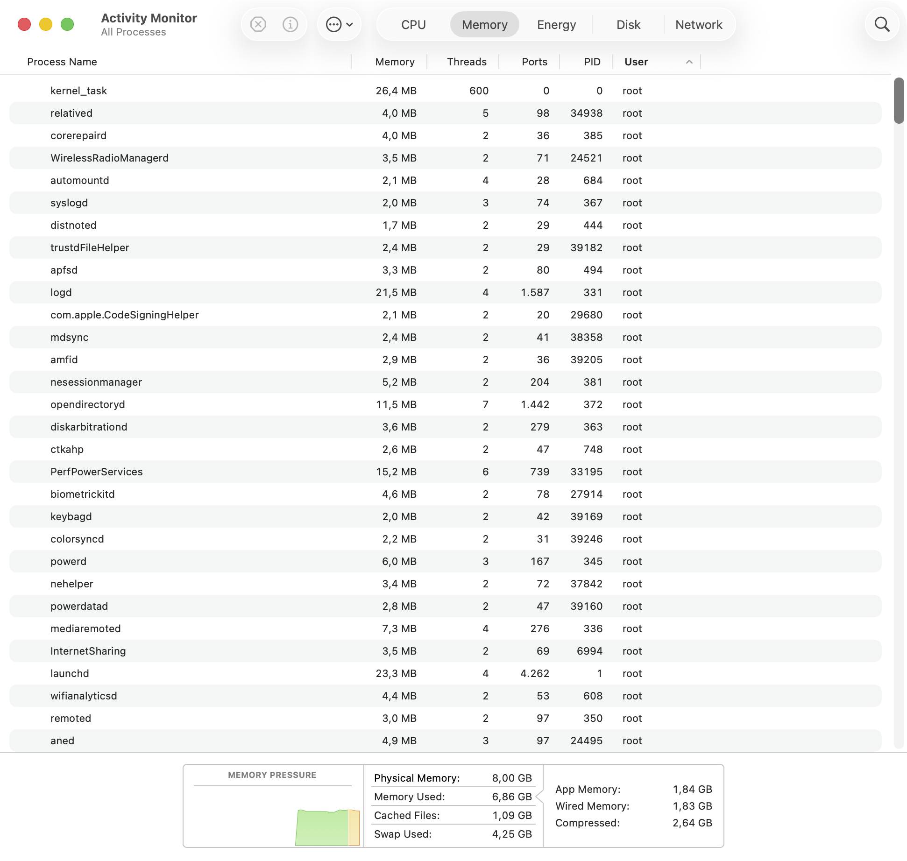907x861 pixels.
Task: Sort processes by Memory column
Action: [x=395, y=62]
